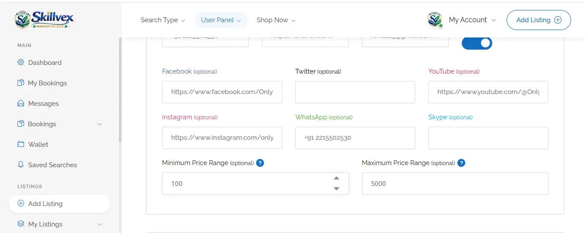Click the Saved Searches bell icon
Viewport: 585px width, 233px height.
20,165
